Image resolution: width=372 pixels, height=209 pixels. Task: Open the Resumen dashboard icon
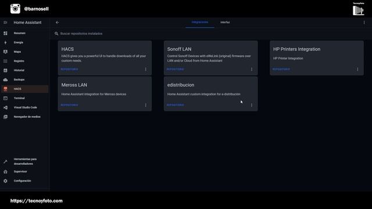pos(5,33)
